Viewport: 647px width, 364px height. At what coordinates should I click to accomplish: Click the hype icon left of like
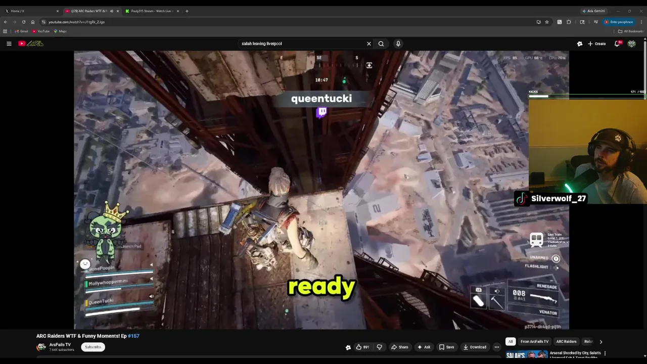tap(348, 347)
